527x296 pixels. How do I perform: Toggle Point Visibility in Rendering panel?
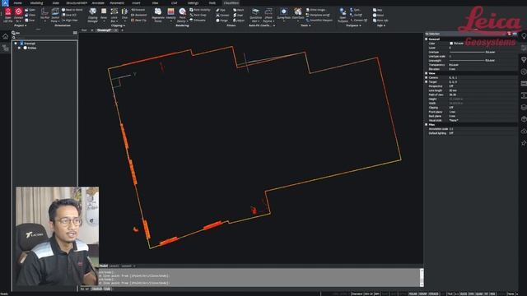point(200,10)
